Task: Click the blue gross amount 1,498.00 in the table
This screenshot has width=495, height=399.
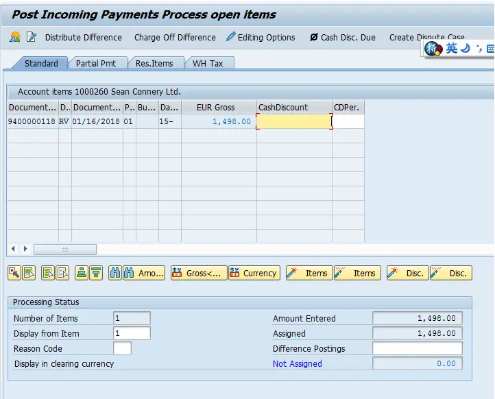Action: pyautogui.click(x=232, y=121)
